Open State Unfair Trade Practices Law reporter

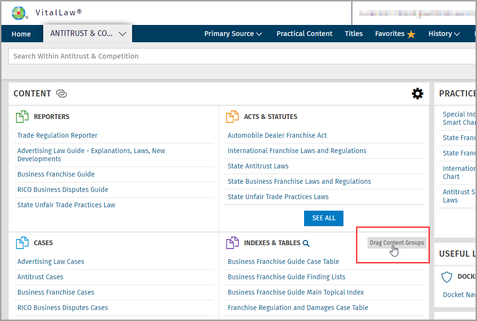tap(66, 205)
